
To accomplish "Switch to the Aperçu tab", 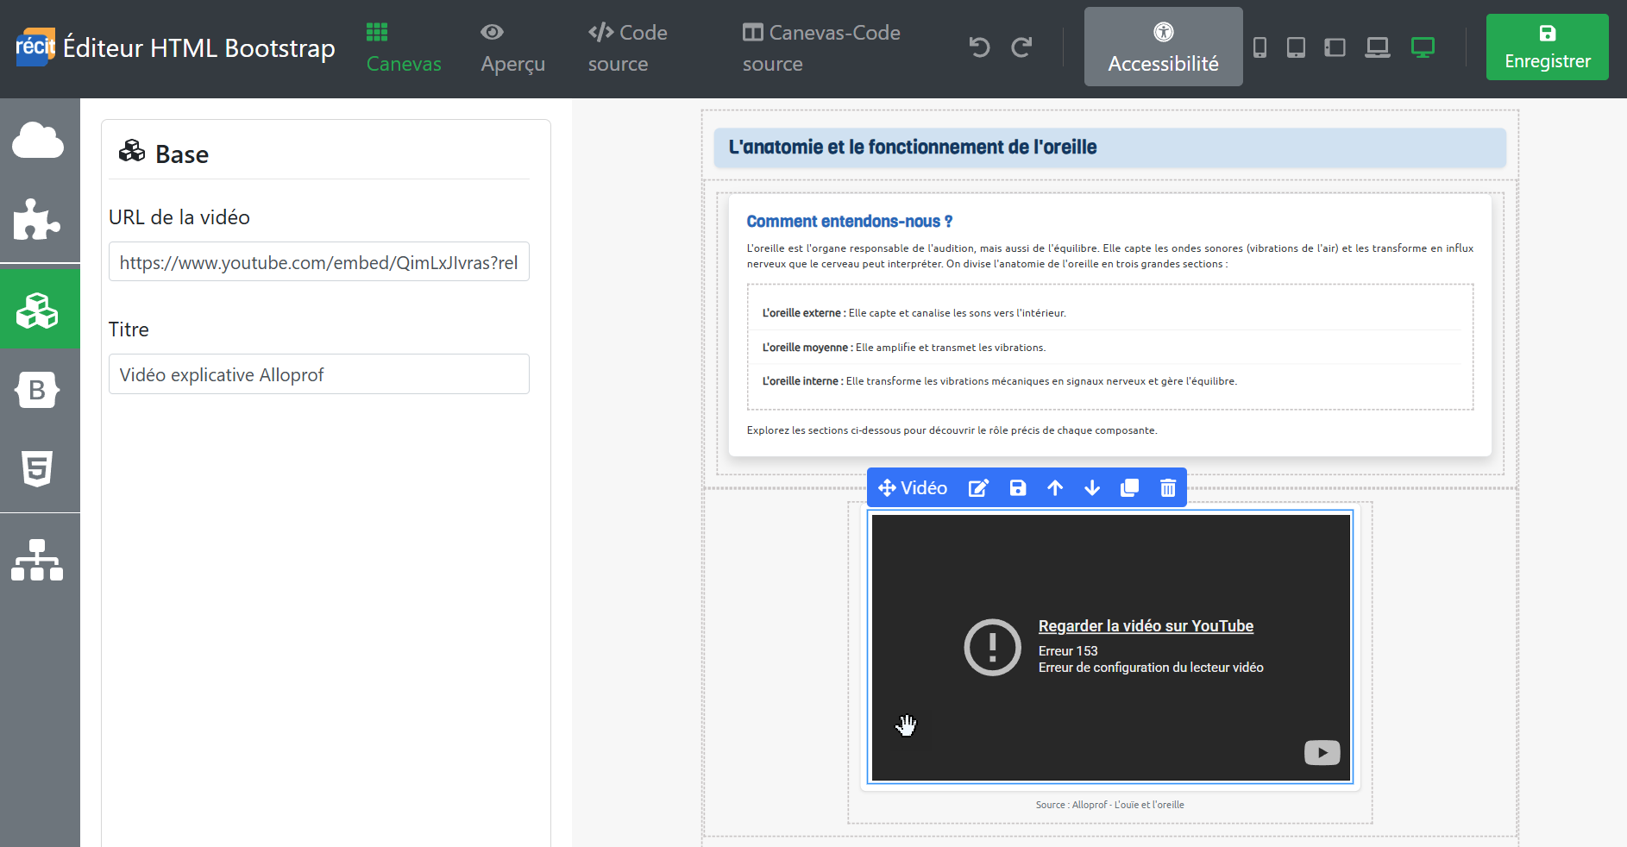I will click(x=512, y=48).
